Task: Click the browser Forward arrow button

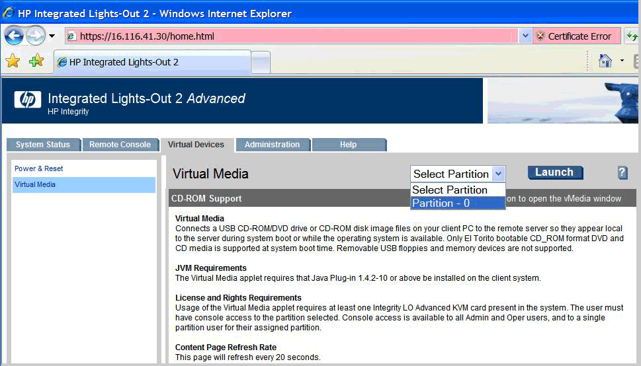Action: tap(36, 36)
